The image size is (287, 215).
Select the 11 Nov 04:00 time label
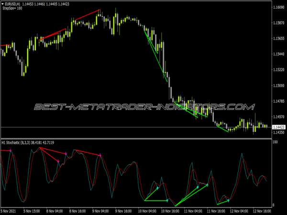(x=193, y=211)
